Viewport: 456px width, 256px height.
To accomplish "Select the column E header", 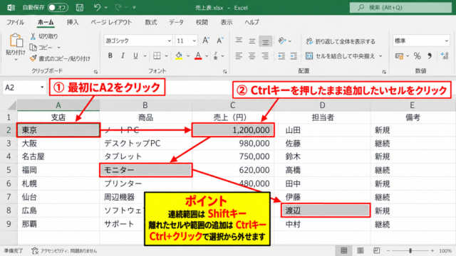I will 413,105.
